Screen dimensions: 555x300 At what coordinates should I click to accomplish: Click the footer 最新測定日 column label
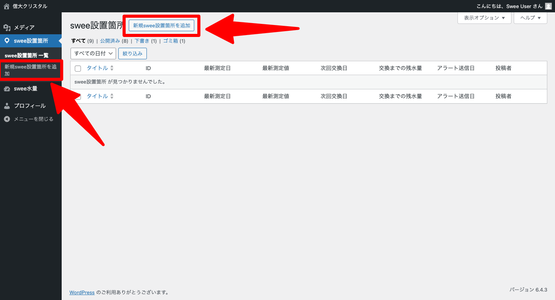pos(217,96)
